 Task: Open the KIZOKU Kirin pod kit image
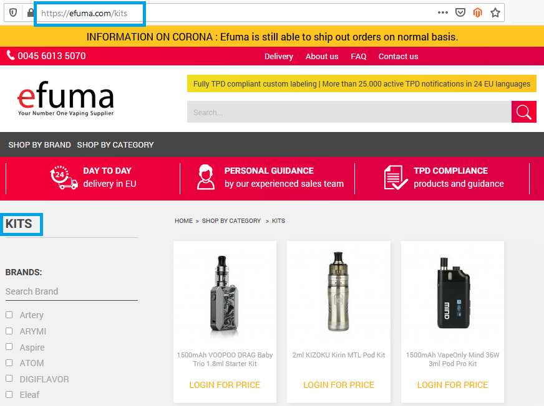pos(338,293)
